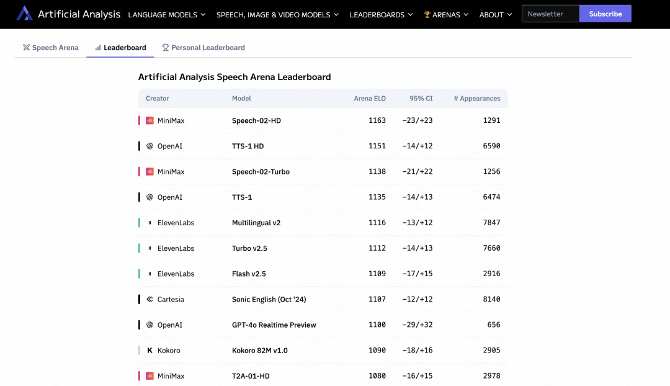This screenshot has width=670, height=386.
Task: Click the TTS-1 HD model name
Action: [x=248, y=146]
